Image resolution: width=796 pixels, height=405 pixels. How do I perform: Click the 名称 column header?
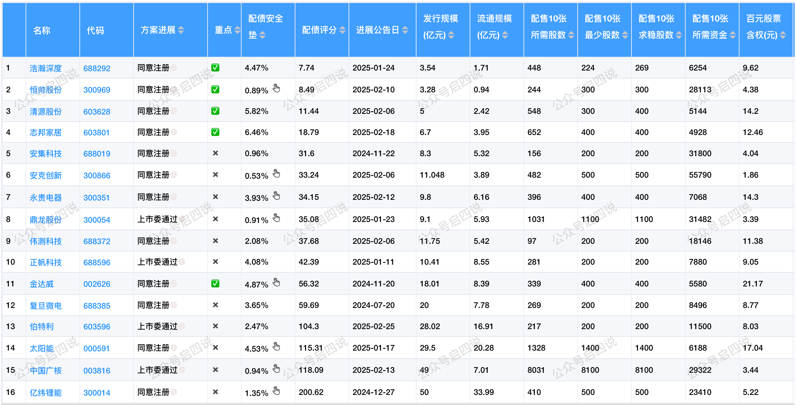click(42, 31)
